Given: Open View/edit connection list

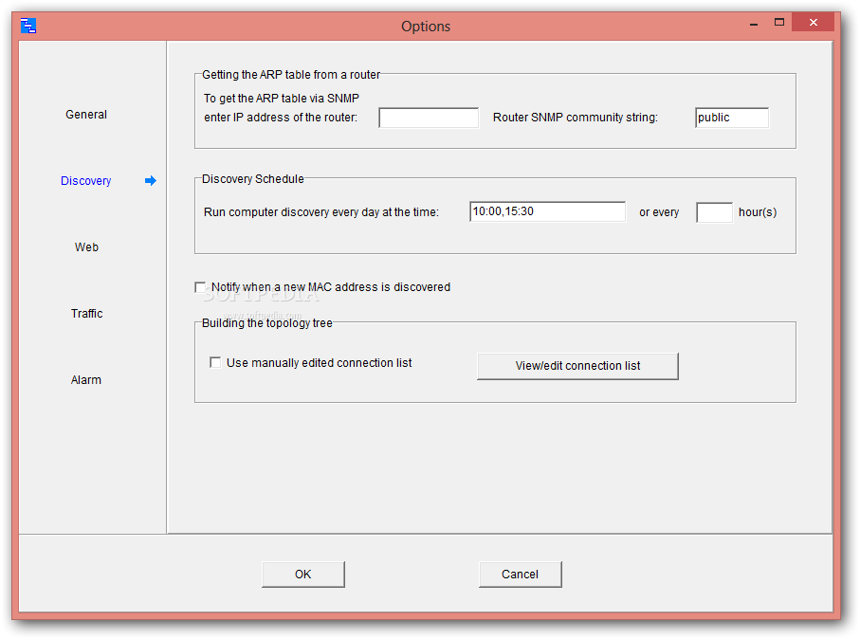Looking at the screenshot, I should click(577, 366).
